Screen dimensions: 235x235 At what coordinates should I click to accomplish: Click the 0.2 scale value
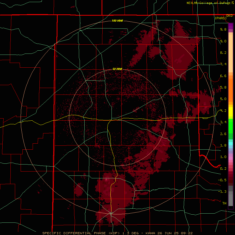point(223,169)
